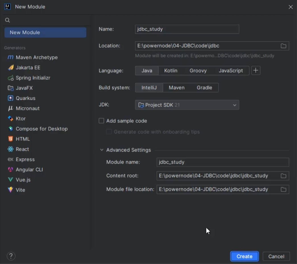The image size is (297, 264).
Task: Click the plus button to add language
Action: (256, 71)
